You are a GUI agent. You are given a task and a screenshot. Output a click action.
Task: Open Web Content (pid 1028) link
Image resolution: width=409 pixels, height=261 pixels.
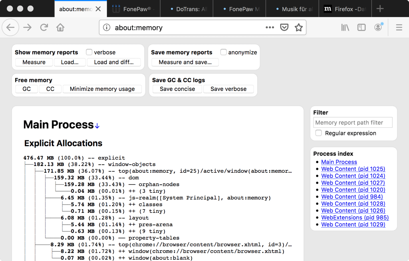coord(353,204)
